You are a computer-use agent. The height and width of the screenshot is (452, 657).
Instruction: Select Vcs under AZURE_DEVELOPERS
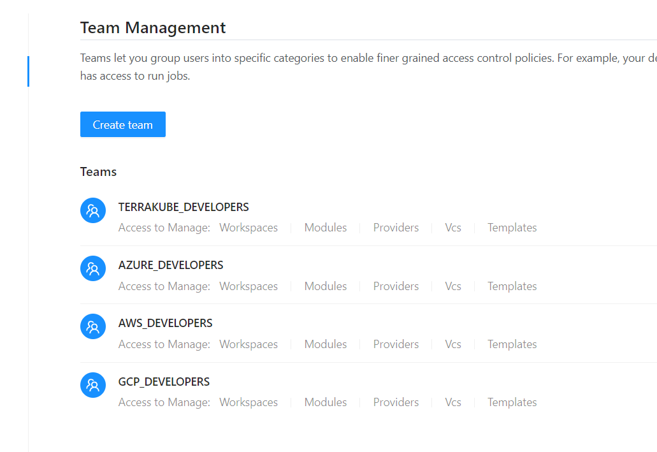click(453, 286)
